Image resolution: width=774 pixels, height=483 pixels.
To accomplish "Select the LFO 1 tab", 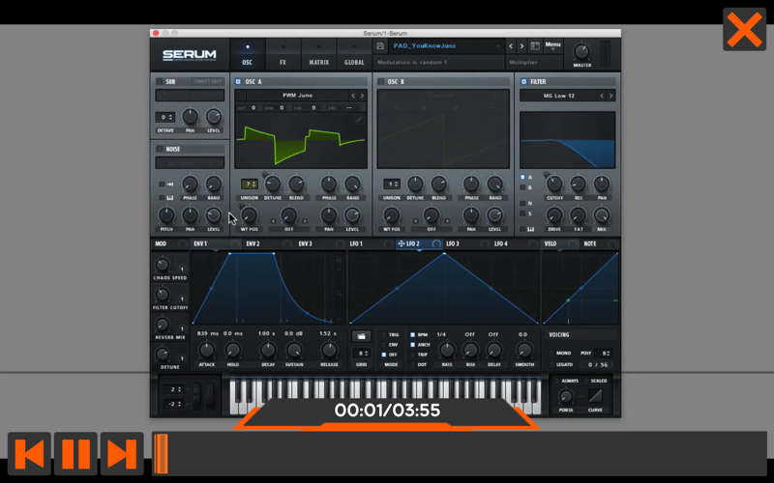I will (x=371, y=244).
